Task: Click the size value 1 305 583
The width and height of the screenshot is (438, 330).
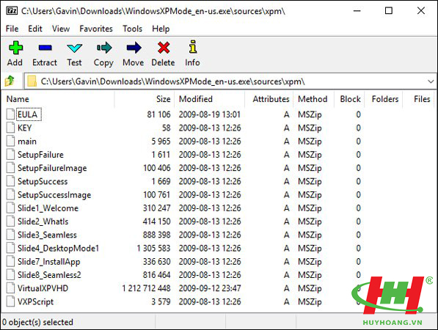Action: click(153, 249)
